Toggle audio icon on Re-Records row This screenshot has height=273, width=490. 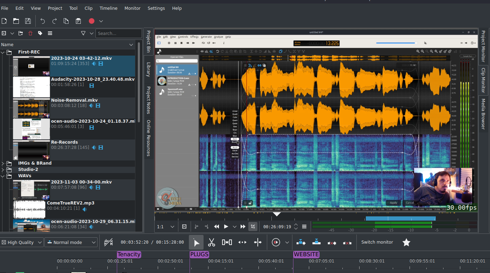[x=94, y=148]
